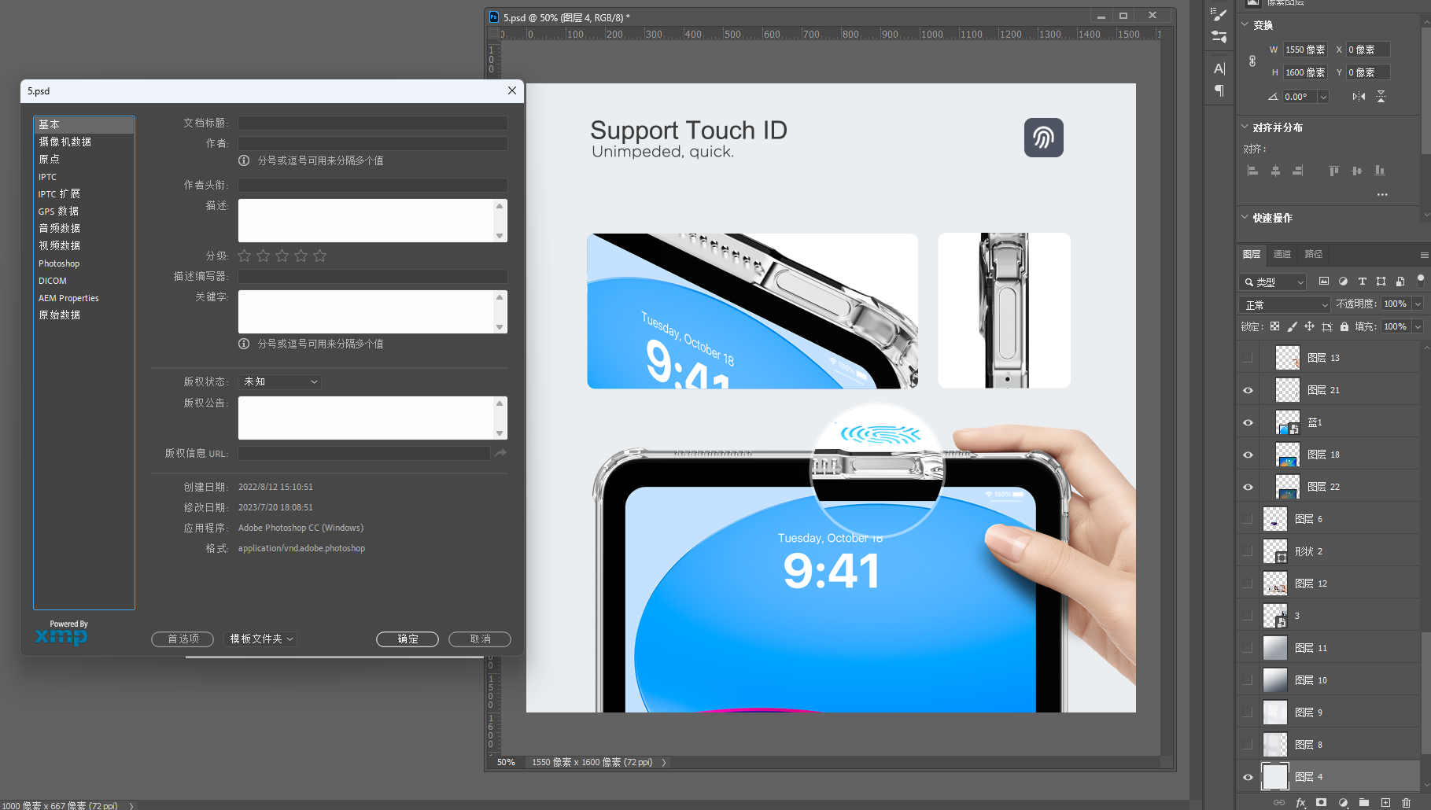1431x810 pixels.
Task: Show layer 图层 13 visibility box
Action: click(x=1248, y=358)
